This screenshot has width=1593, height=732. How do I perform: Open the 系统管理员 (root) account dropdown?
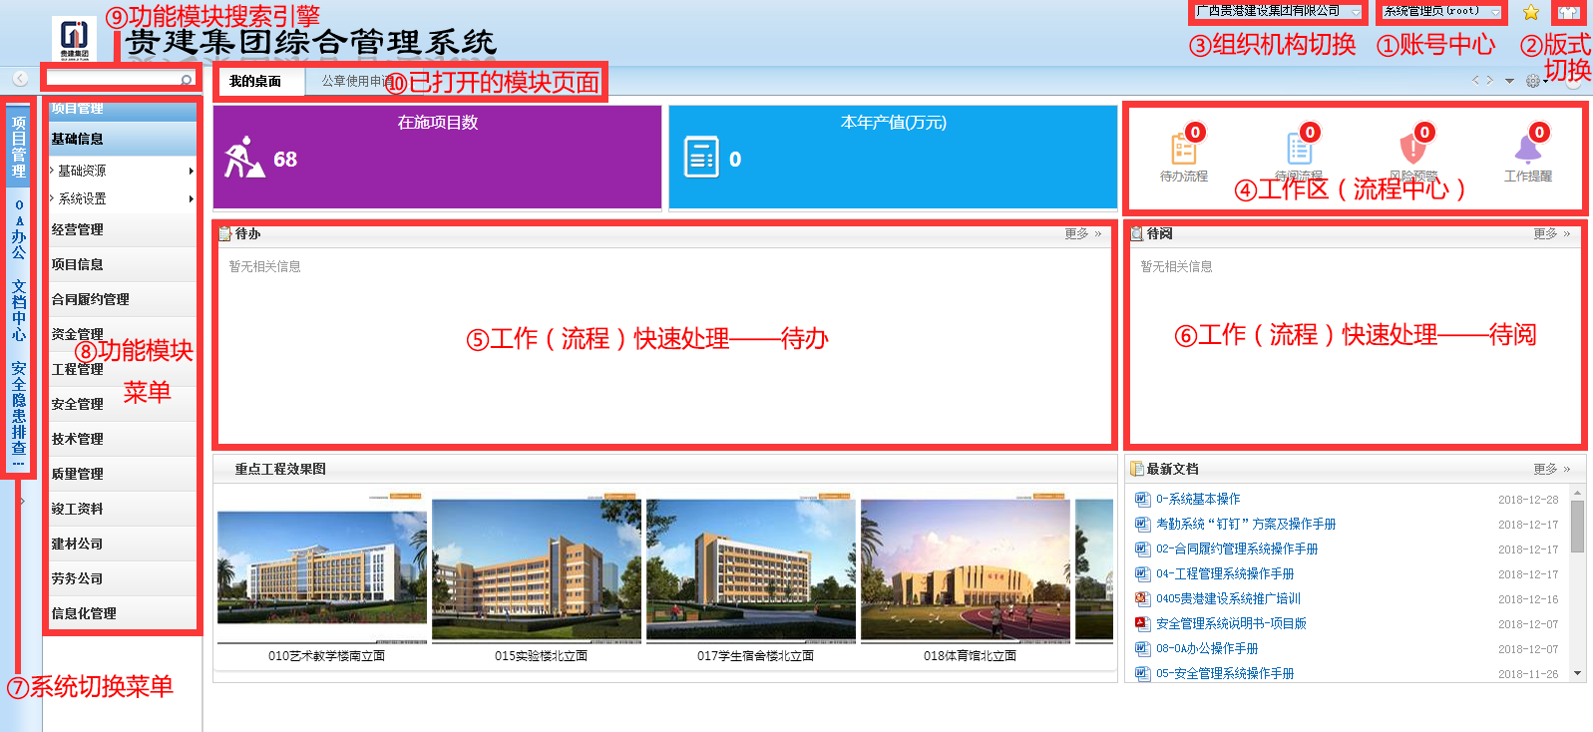pyautogui.click(x=1440, y=12)
